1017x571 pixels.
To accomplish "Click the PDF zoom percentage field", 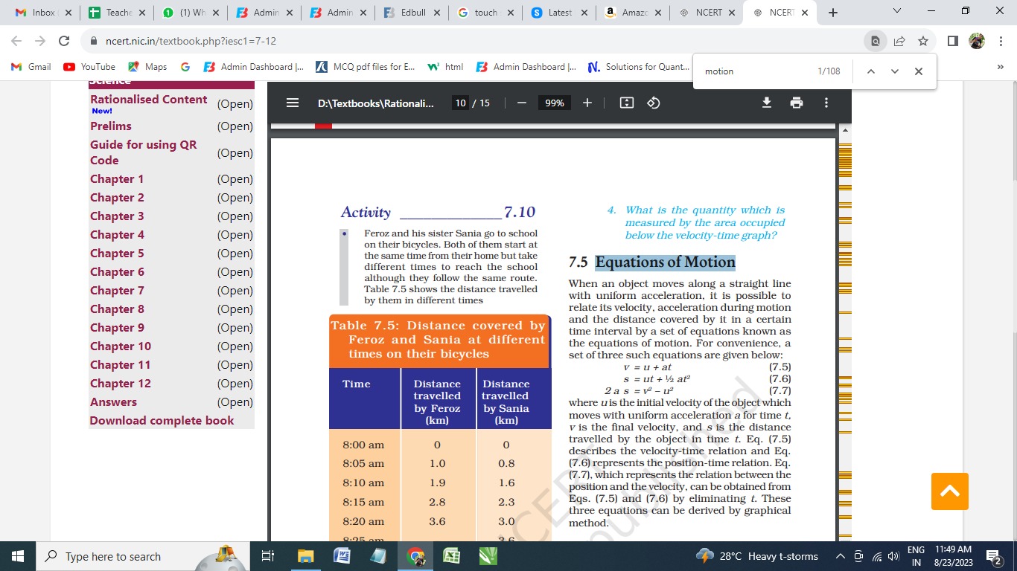I will [x=555, y=103].
